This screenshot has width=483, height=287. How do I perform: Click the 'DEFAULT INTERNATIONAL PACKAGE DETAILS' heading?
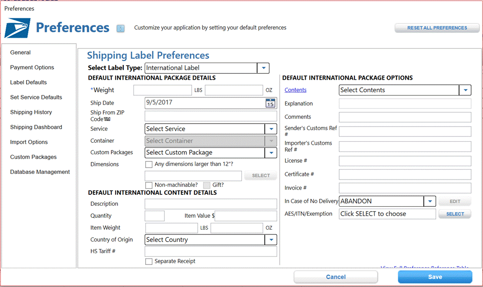coord(152,78)
